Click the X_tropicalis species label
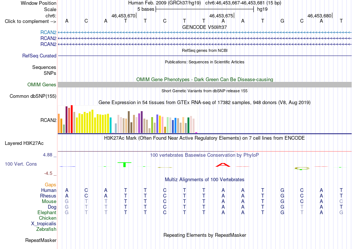This screenshot has width=352, height=249. click(x=44, y=224)
